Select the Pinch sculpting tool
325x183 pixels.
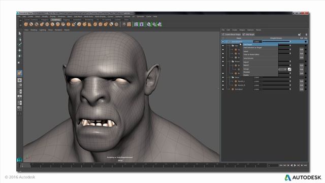[47, 24]
